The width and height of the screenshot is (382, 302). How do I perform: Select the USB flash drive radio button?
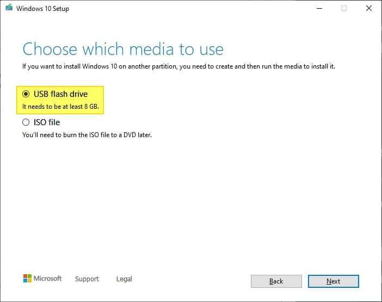pos(26,94)
